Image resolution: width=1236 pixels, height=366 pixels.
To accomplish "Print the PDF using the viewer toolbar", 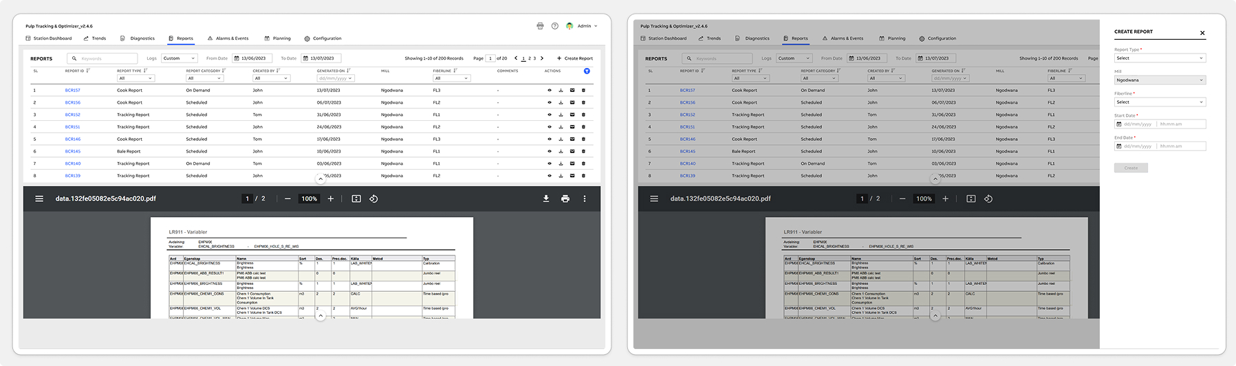I will [565, 198].
